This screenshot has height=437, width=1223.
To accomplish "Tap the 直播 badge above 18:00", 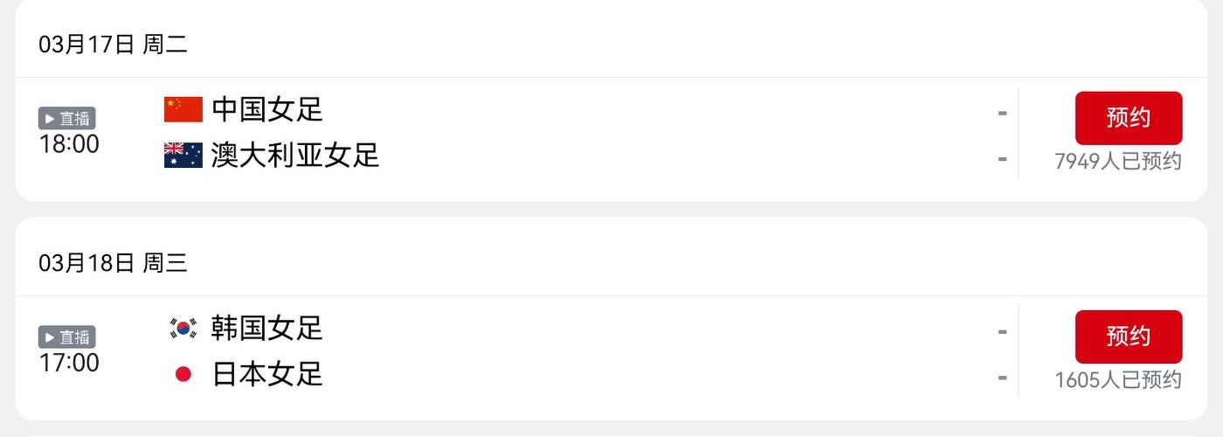I will point(67,119).
